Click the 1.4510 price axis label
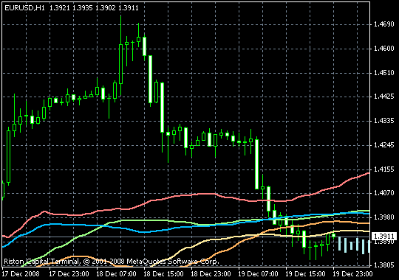 coord(383,73)
